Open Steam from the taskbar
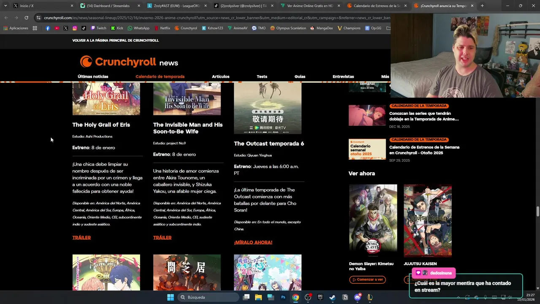Viewport: 540px width, 304px height. 332,297
